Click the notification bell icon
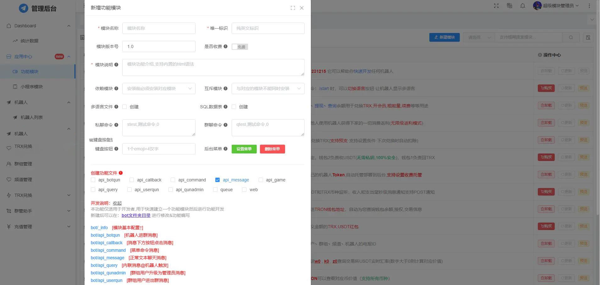 (523, 6)
